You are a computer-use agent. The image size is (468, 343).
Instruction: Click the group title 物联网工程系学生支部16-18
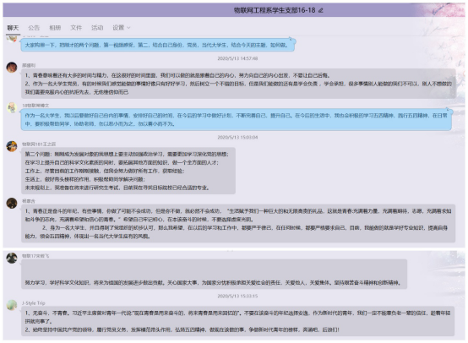click(x=275, y=10)
